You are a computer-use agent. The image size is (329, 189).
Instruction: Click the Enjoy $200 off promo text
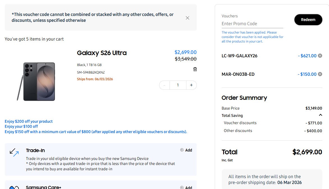(29, 121)
